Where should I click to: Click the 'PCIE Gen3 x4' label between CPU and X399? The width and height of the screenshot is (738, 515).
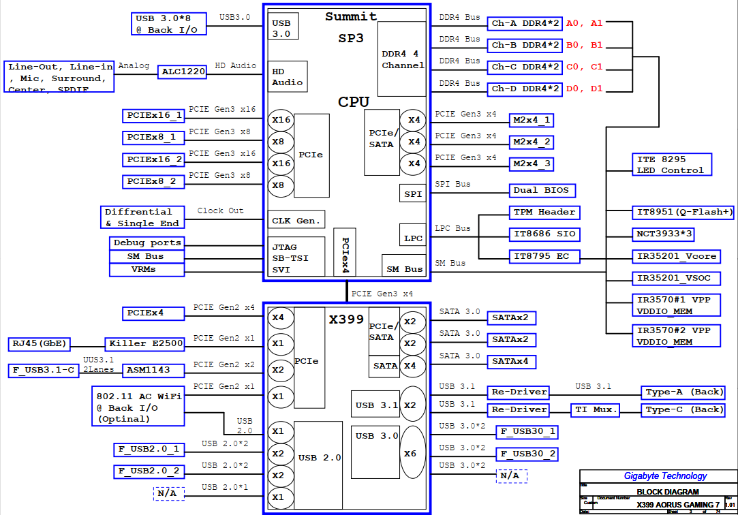click(382, 294)
